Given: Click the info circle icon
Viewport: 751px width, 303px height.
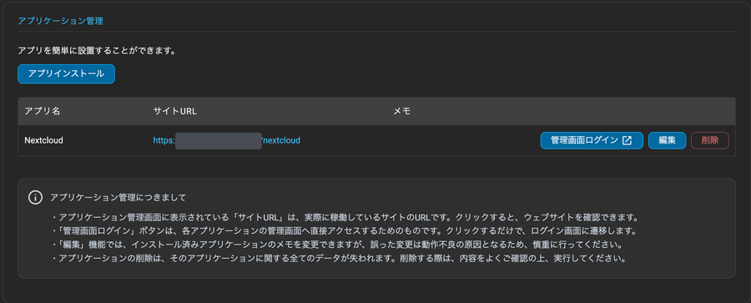Looking at the screenshot, I should [x=35, y=197].
